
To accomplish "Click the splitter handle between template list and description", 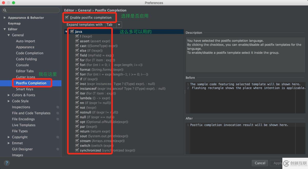I will [185, 92].
